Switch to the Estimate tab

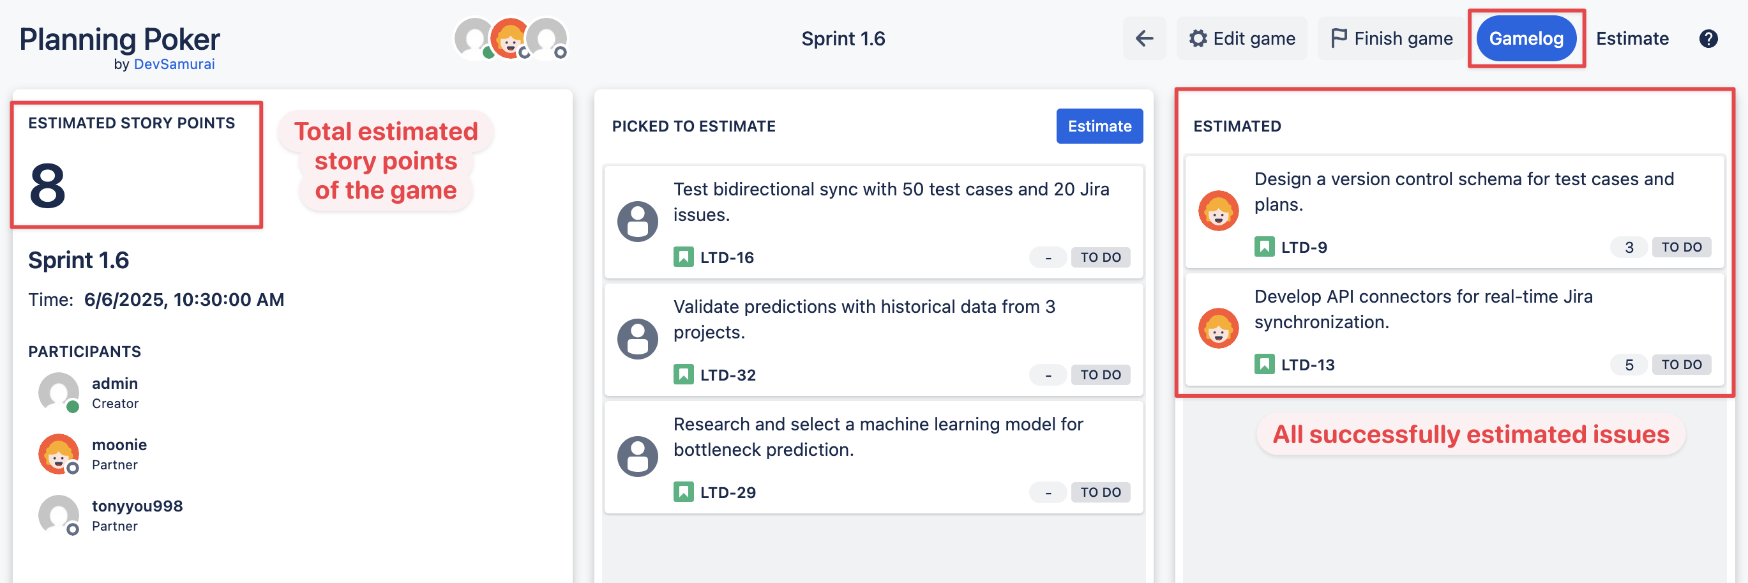pyautogui.click(x=1632, y=39)
